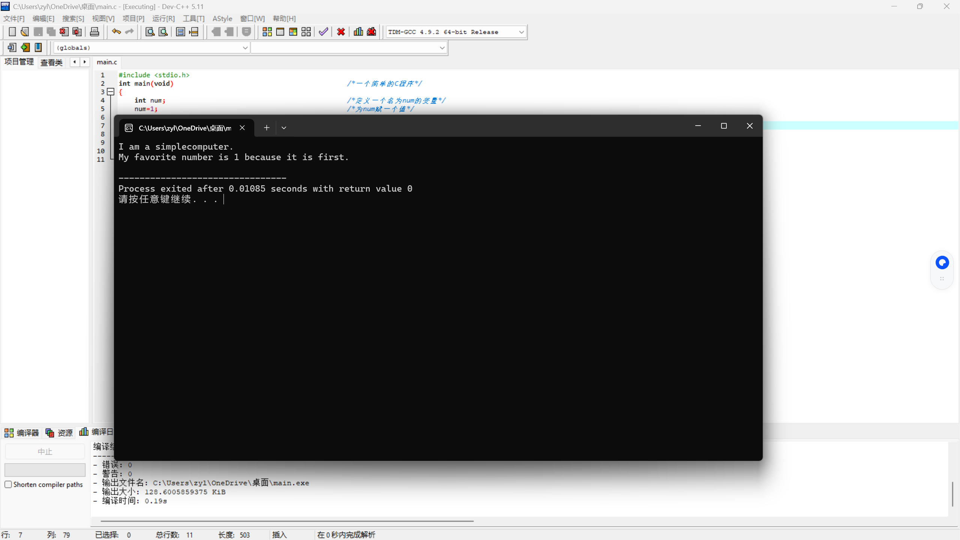This screenshot has width=960, height=540.
Task: Click the Syntax check purple checkmark icon
Action: coord(323,32)
